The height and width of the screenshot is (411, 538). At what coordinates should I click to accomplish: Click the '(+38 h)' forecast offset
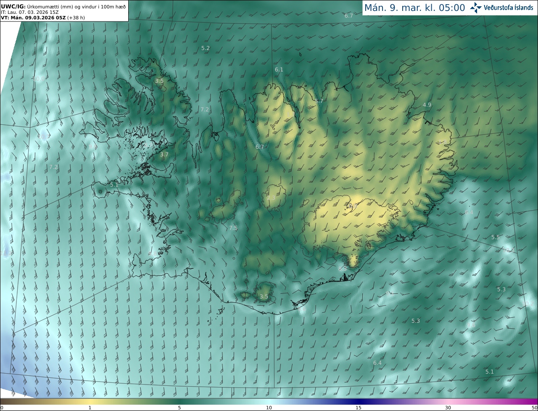(x=76, y=18)
